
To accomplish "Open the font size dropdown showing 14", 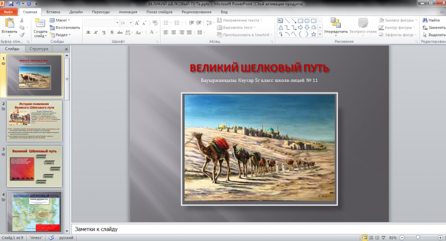I will tap(131, 23).
